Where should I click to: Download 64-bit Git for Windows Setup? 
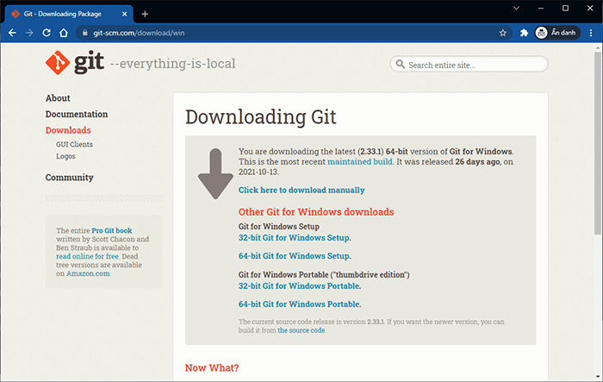coord(295,256)
